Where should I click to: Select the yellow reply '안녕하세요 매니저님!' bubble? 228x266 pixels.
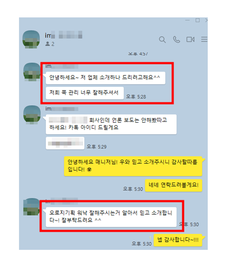click(x=133, y=166)
